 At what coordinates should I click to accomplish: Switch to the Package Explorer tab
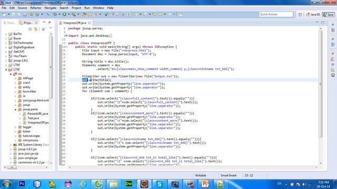[x=9, y=23]
